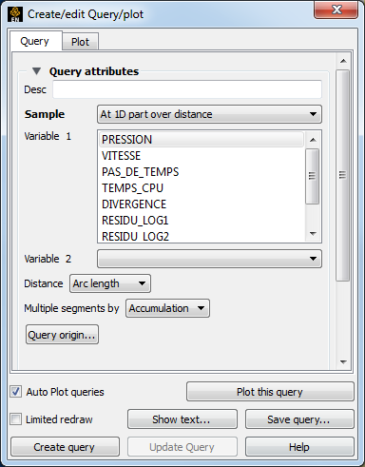
Task: Select TEMPS_CPU in Variable 1 list
Action: [202, 188]
